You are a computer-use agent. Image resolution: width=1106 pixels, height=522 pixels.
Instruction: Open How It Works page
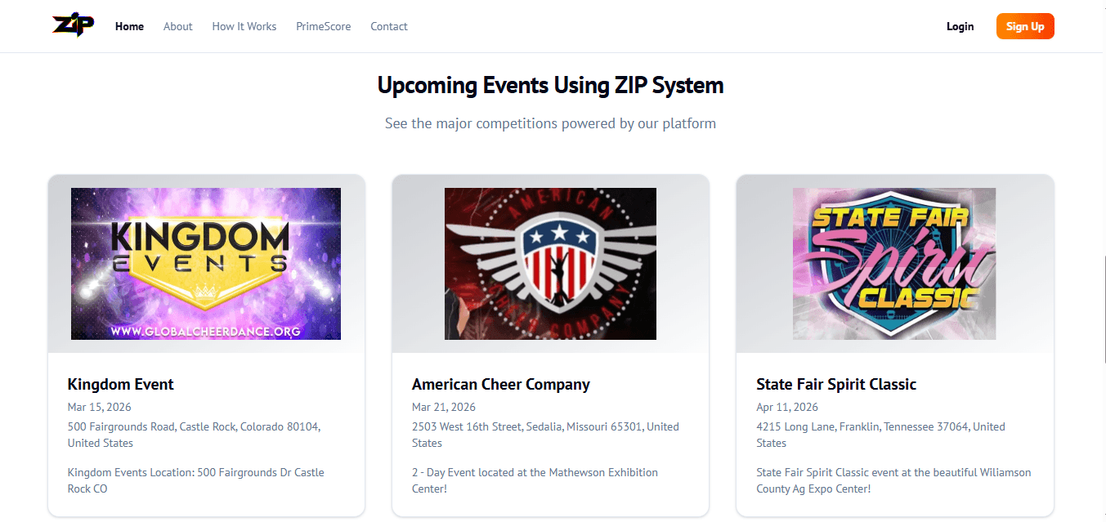coord(244,26)
